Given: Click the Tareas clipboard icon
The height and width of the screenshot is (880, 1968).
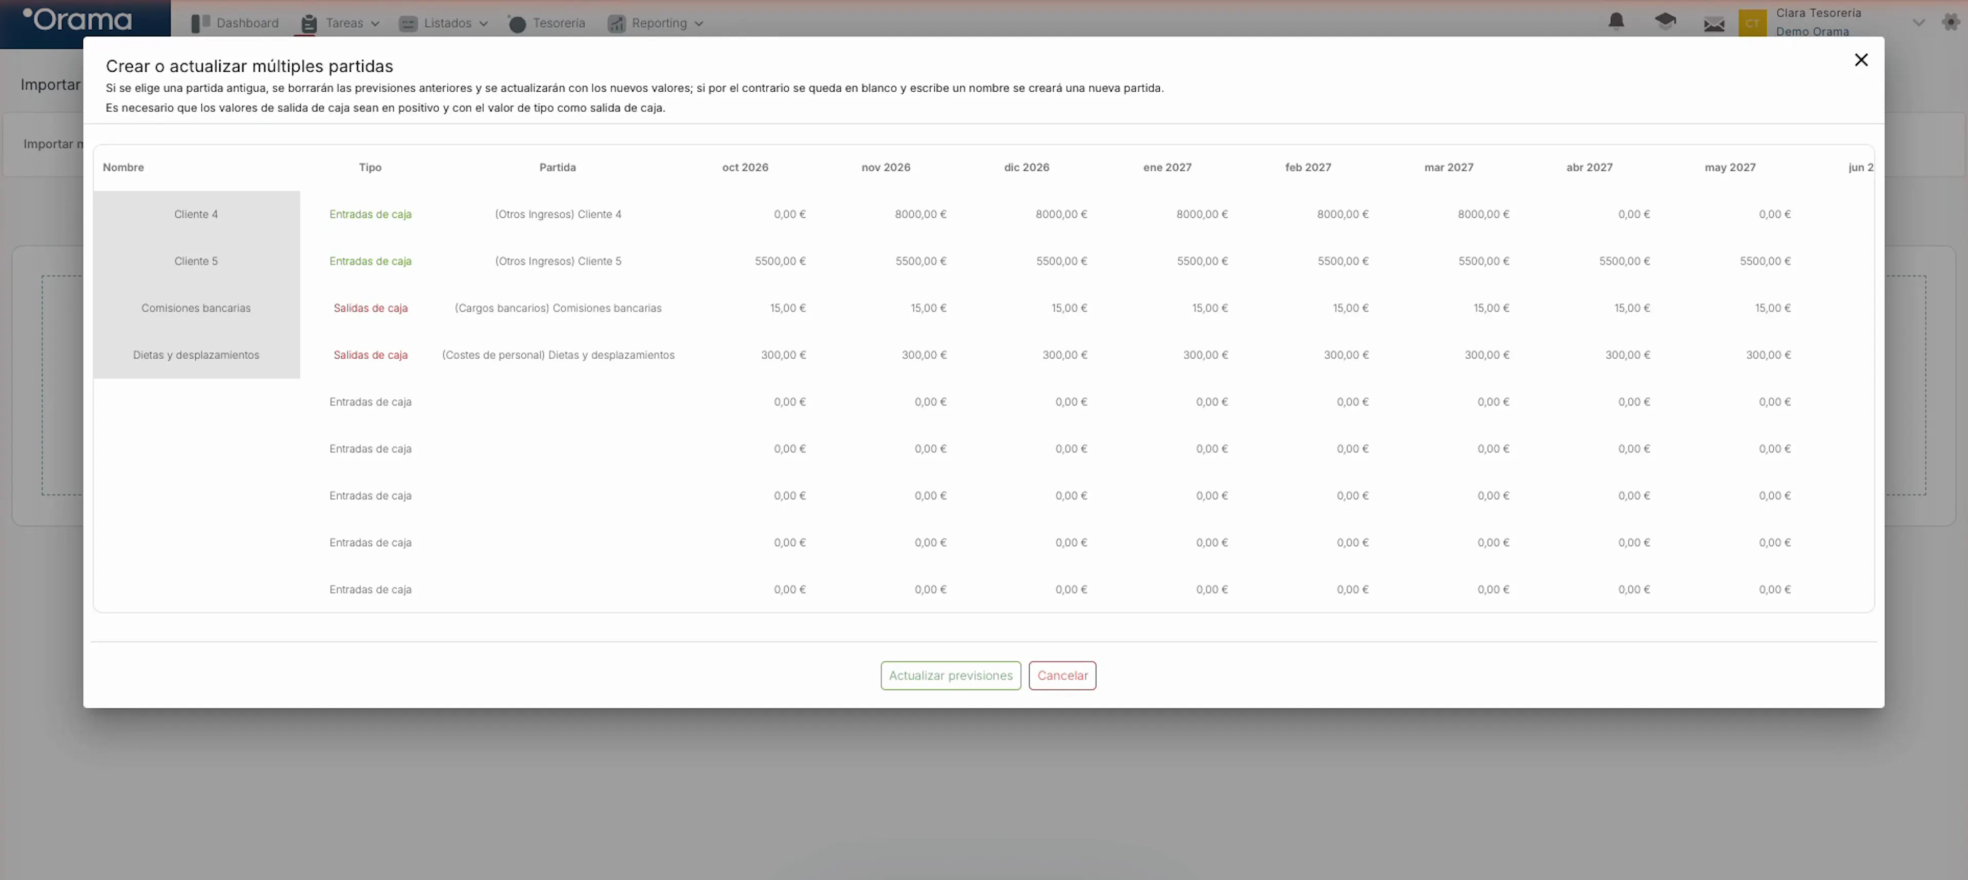Looking at the screenshot, I should [x=309, y=24].
